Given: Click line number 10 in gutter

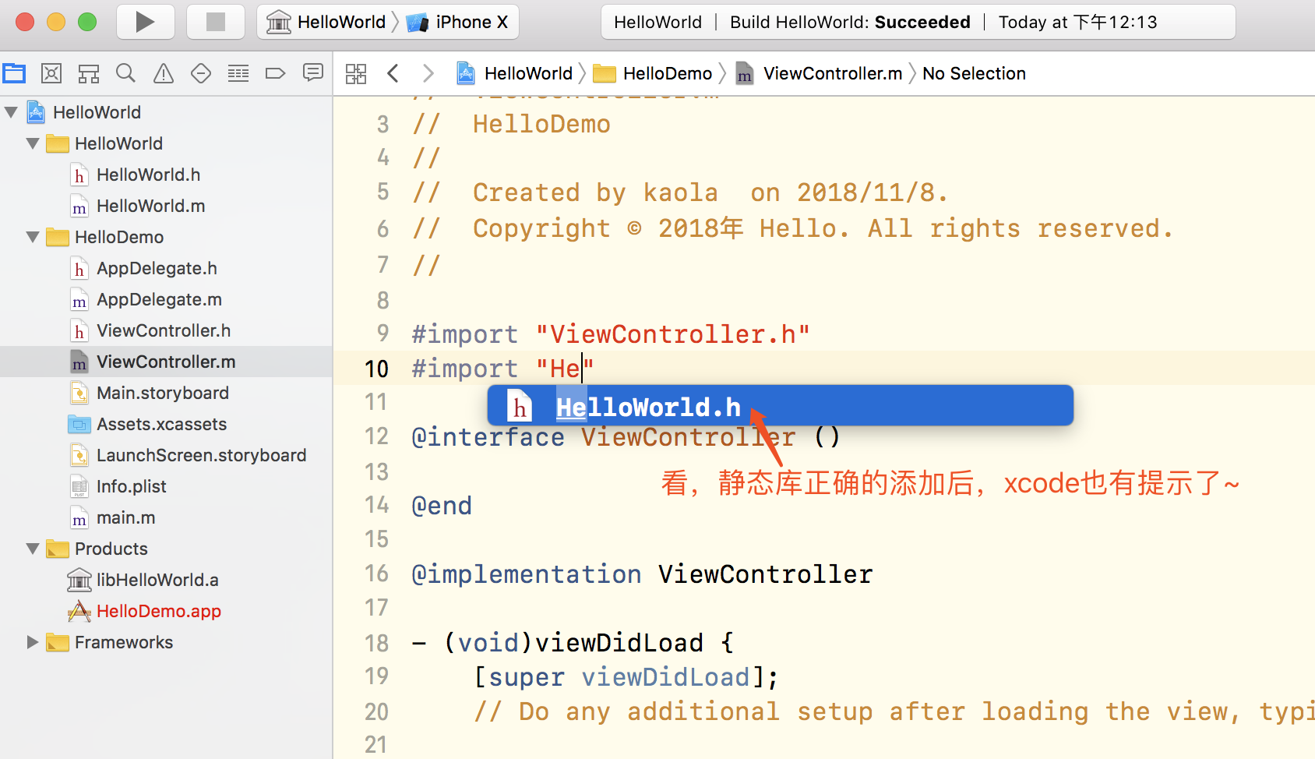Looking at the screenshot, I should point(376,369).
